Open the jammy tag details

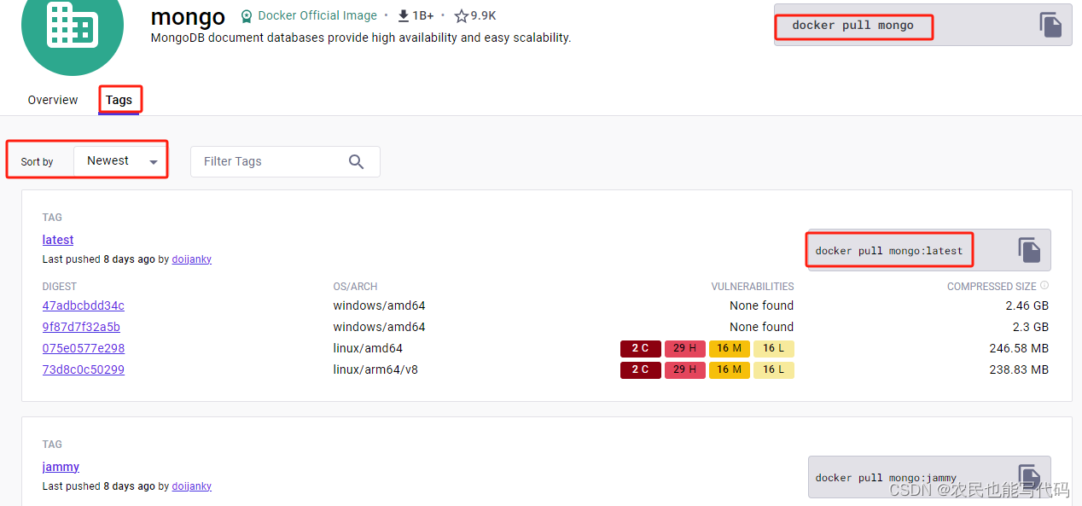pyautogui.click(x=61, y=467)
